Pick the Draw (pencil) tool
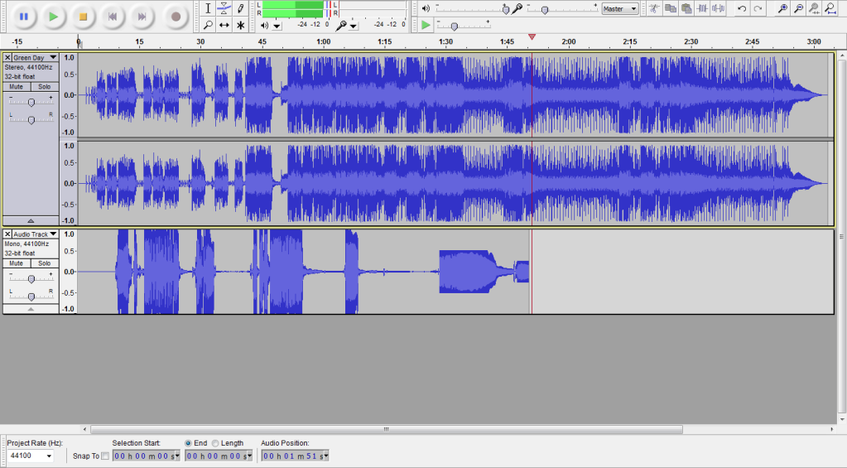The image size is (847, 468). [x=240, y=8]
